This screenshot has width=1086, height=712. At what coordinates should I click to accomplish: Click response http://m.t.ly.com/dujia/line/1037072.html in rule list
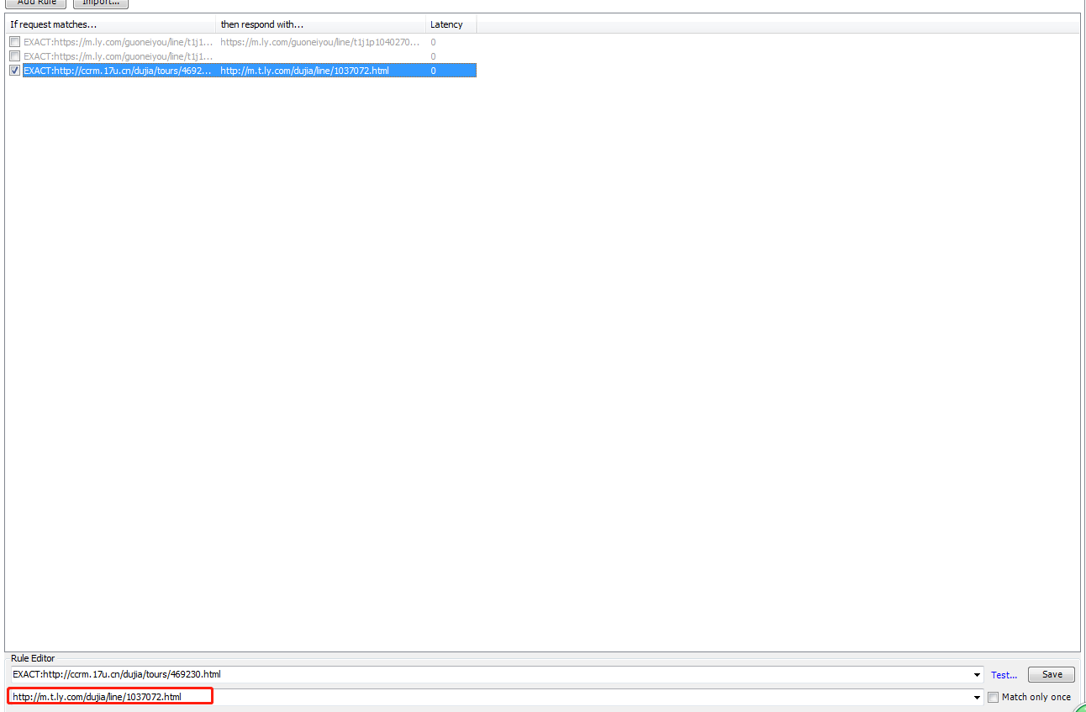[x=304, y=71]
